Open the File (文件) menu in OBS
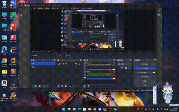This screenshot has width=179, height=112. [x=34, y=8]
